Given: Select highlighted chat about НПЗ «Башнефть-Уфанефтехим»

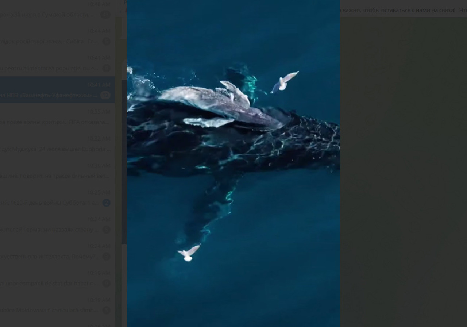Looking at the screenshot, I should click(57, 90).
